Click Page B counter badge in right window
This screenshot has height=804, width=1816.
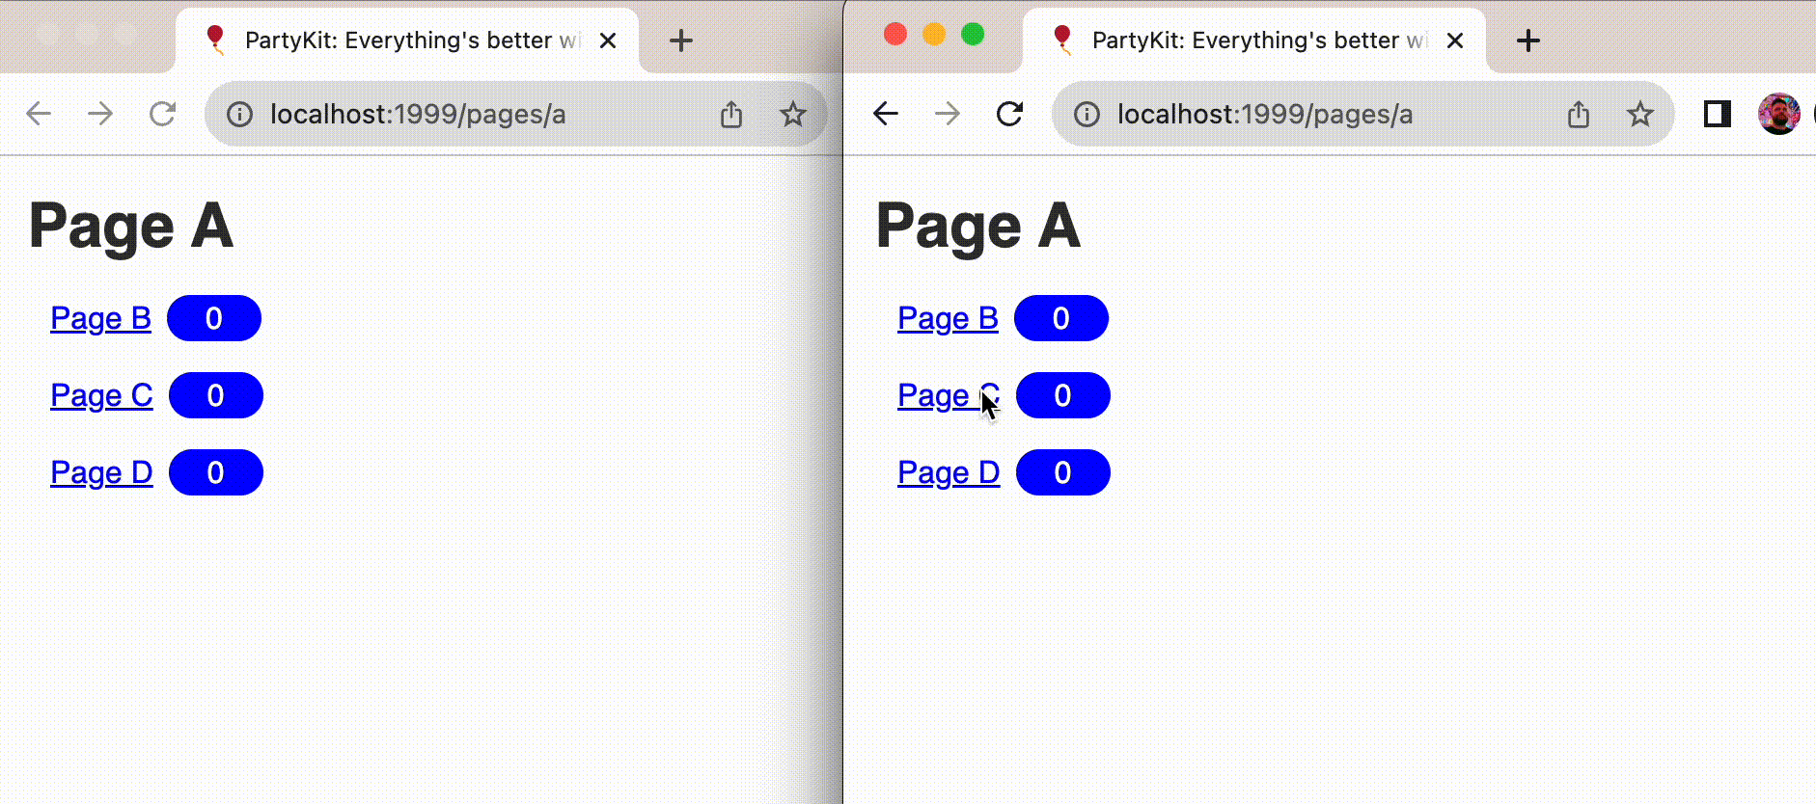click(1061, 318)
